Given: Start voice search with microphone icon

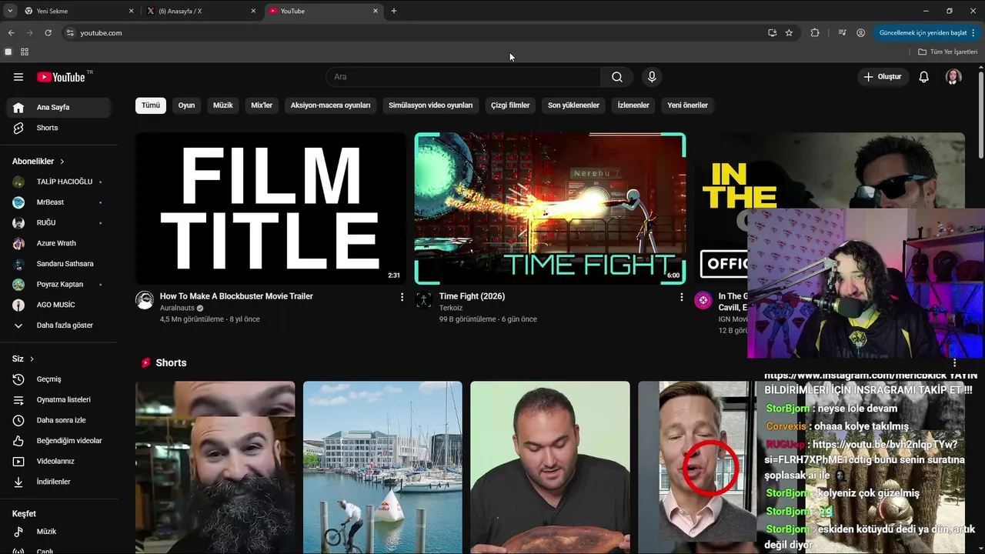Looking at the screenshot, I should tap(652, 77).
